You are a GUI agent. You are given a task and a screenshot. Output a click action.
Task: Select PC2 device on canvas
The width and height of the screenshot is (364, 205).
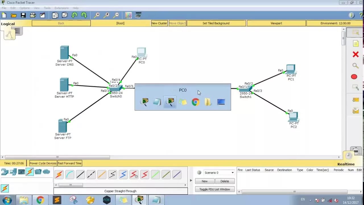point(293,117)
